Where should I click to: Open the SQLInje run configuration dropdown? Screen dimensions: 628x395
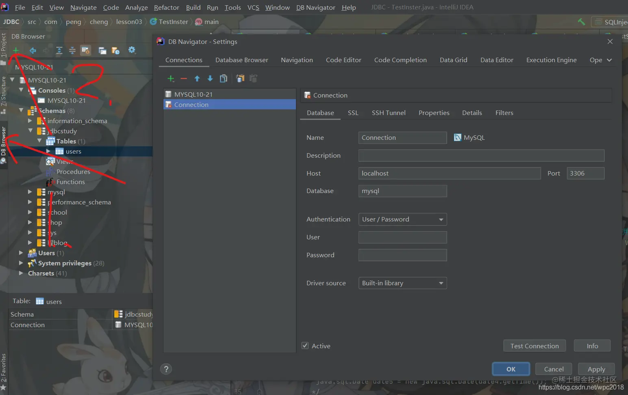(x=610, y=22)
